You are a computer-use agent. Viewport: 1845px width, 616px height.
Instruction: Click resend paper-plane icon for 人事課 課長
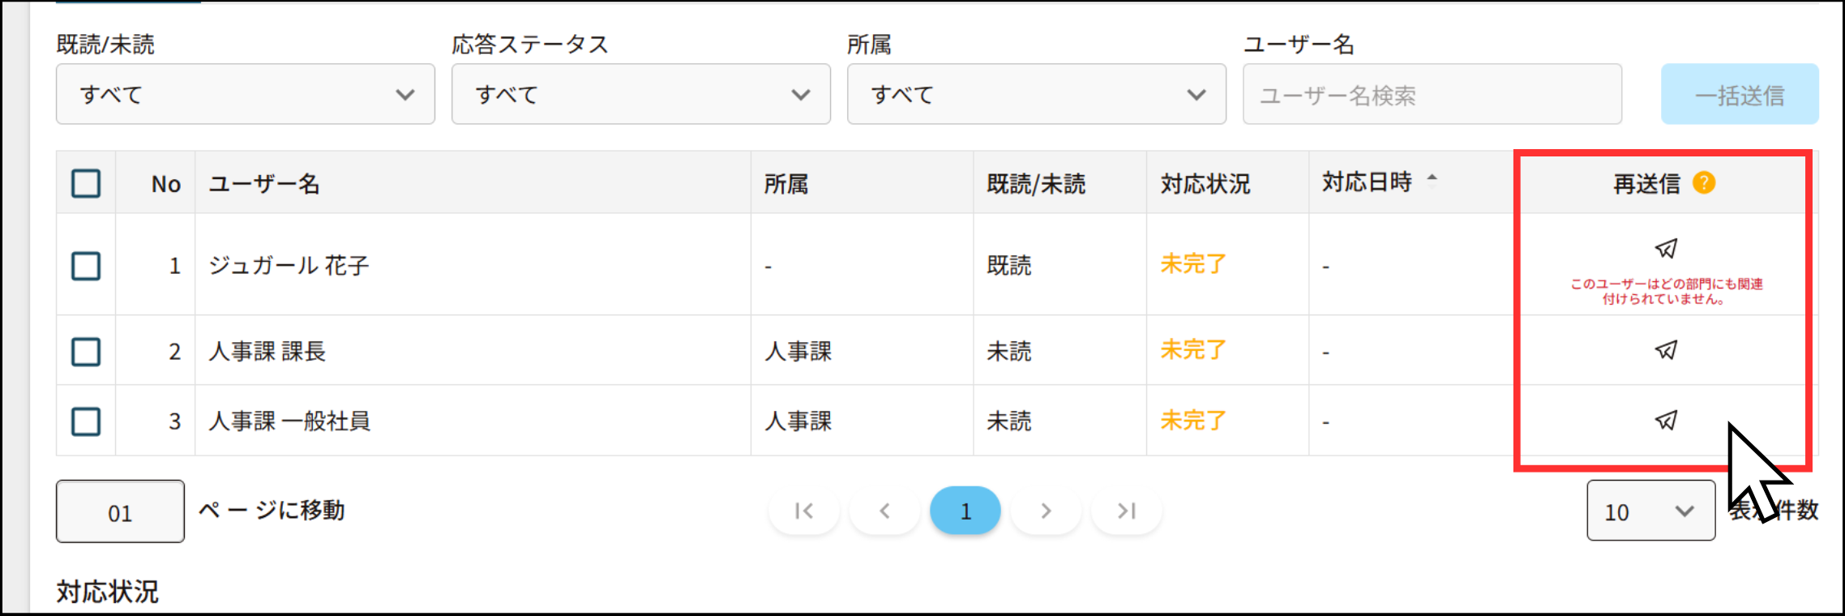click(x=1666, y=350)
